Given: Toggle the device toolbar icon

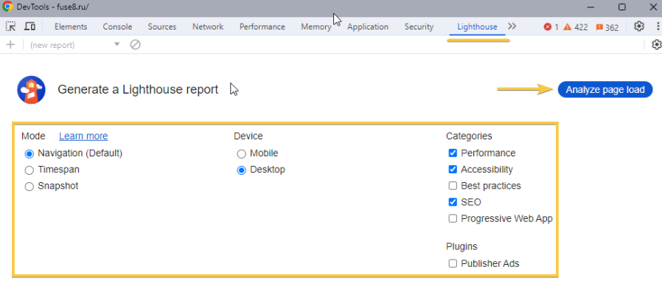Looking at the screenshot, I should (29, 27).
